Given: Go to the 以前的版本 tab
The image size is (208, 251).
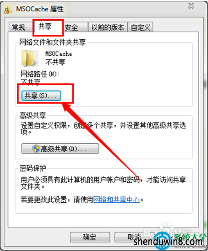Looking at the screenshot, I should (x=108, y=27).
